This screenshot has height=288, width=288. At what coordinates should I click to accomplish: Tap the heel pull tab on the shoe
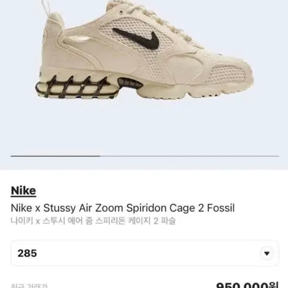point(46,7)
